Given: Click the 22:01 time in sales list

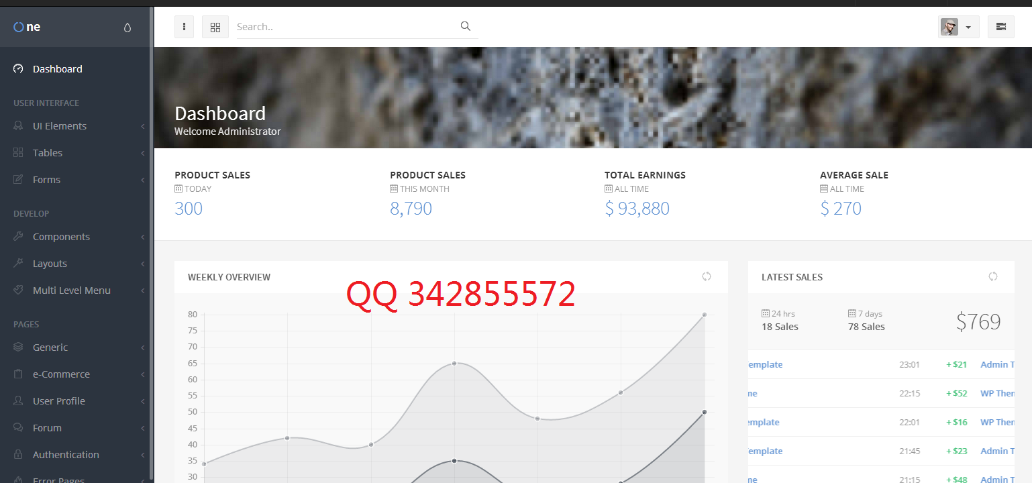Looking at the screenshot, I should (x=909, y=422).
